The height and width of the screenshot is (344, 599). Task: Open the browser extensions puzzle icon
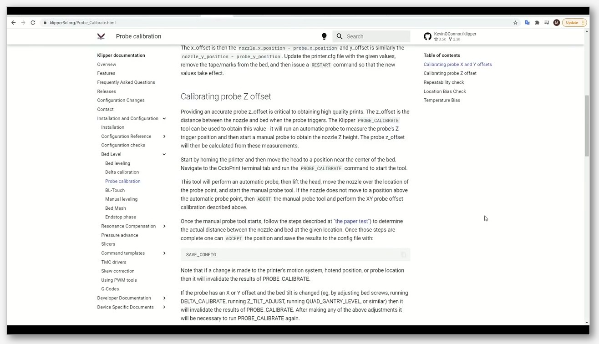point(537,22)
